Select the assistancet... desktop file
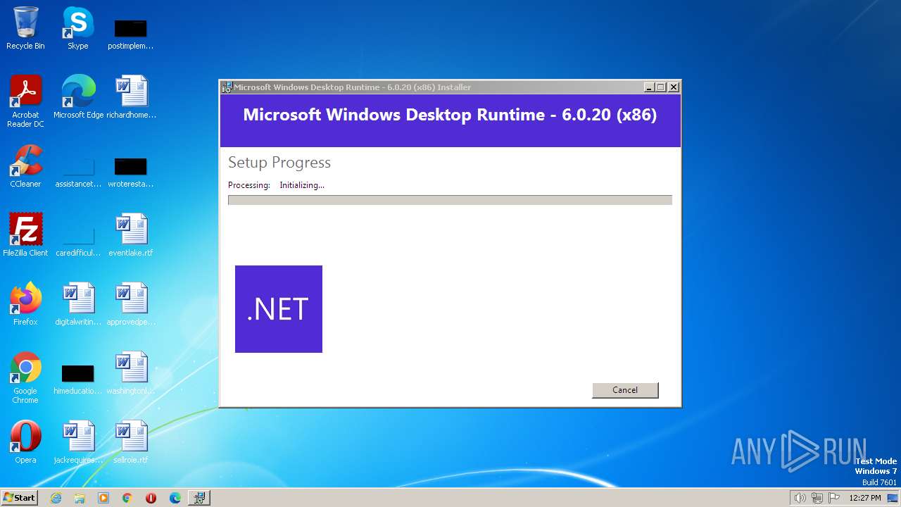This screenshot has width=901, height=507. pyautogui.click(x=78, y=173)
